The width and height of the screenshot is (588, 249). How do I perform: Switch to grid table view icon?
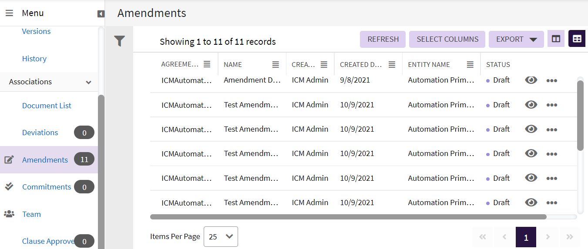click(577, 39)
